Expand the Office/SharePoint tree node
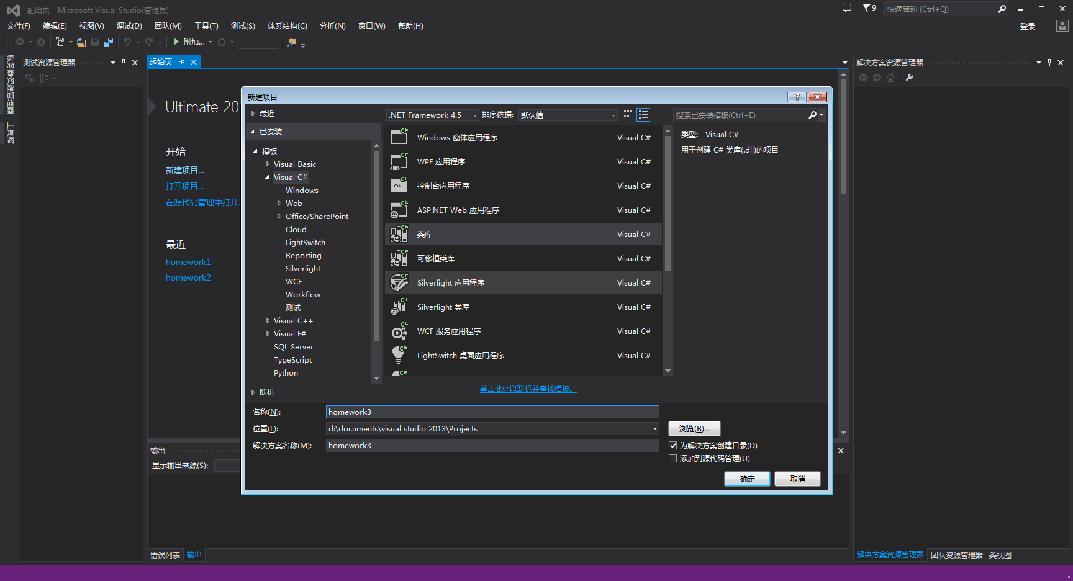1073x581 pixels. [279, 217]
